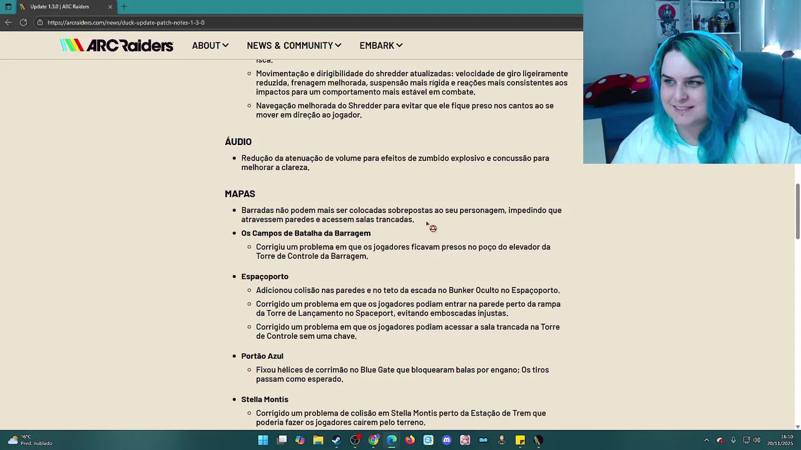Click the MAPAS section heading
Viewport: 801px width, 450px height.
tap(240, 194)
